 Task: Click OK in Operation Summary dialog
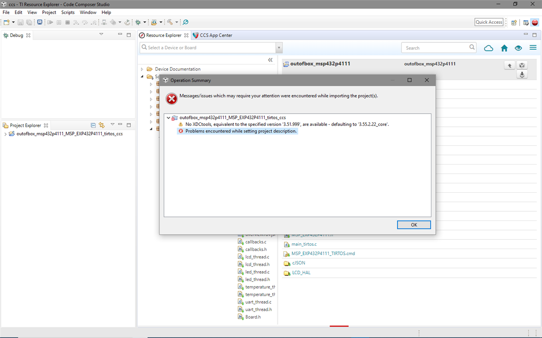click(x=414, y=225)
